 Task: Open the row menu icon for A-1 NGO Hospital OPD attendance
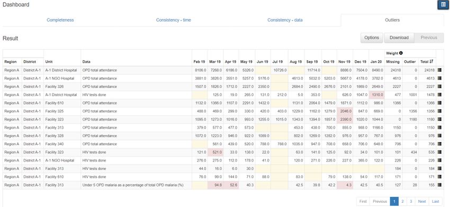(439, 78)
